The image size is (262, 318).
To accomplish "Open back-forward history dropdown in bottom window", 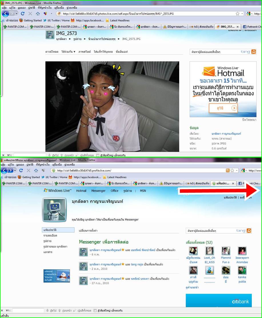I will (15, 170).
